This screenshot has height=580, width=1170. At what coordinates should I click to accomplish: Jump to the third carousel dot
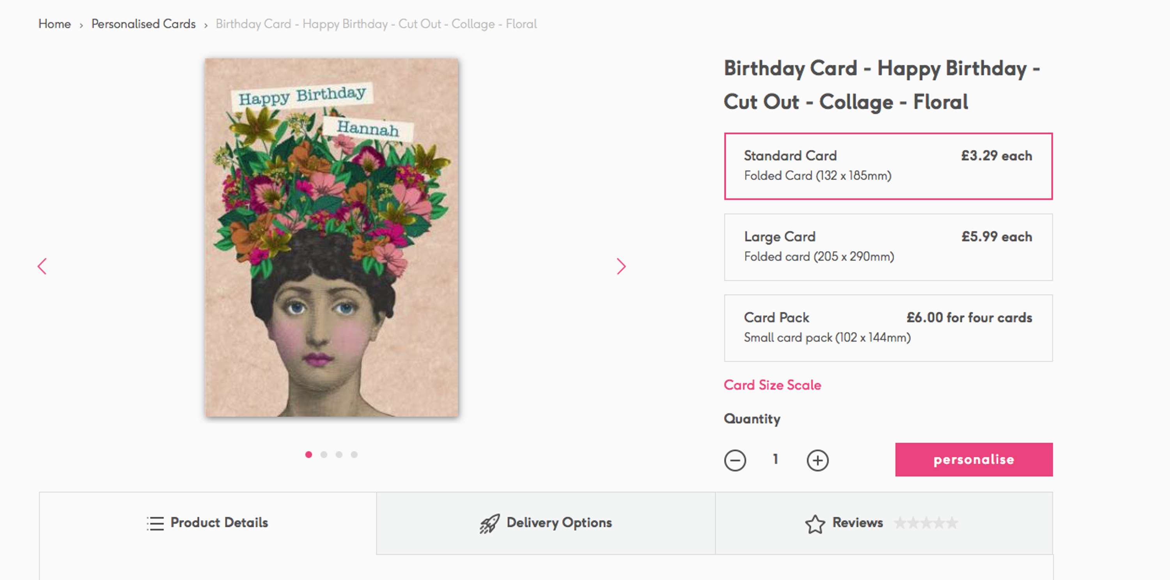pos(339,454)
